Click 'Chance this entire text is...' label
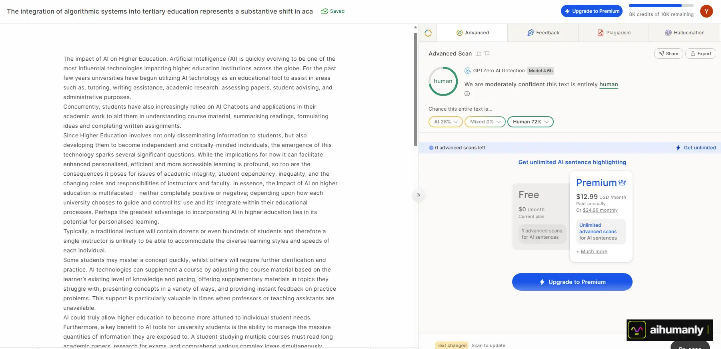The height and width of the screenshot is (349, 721). click(461, 109)
